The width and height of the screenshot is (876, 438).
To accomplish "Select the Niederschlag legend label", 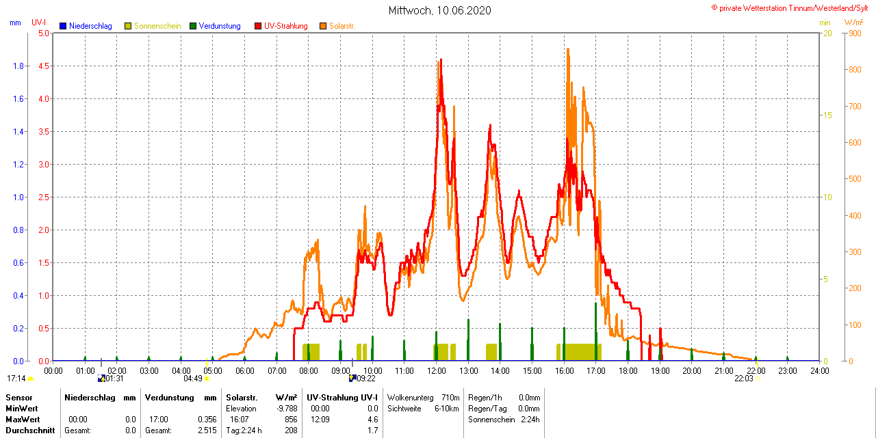I will 90,26.
